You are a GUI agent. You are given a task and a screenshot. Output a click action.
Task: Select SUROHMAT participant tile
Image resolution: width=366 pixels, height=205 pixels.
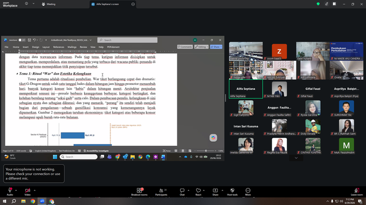tap(347, 108)
